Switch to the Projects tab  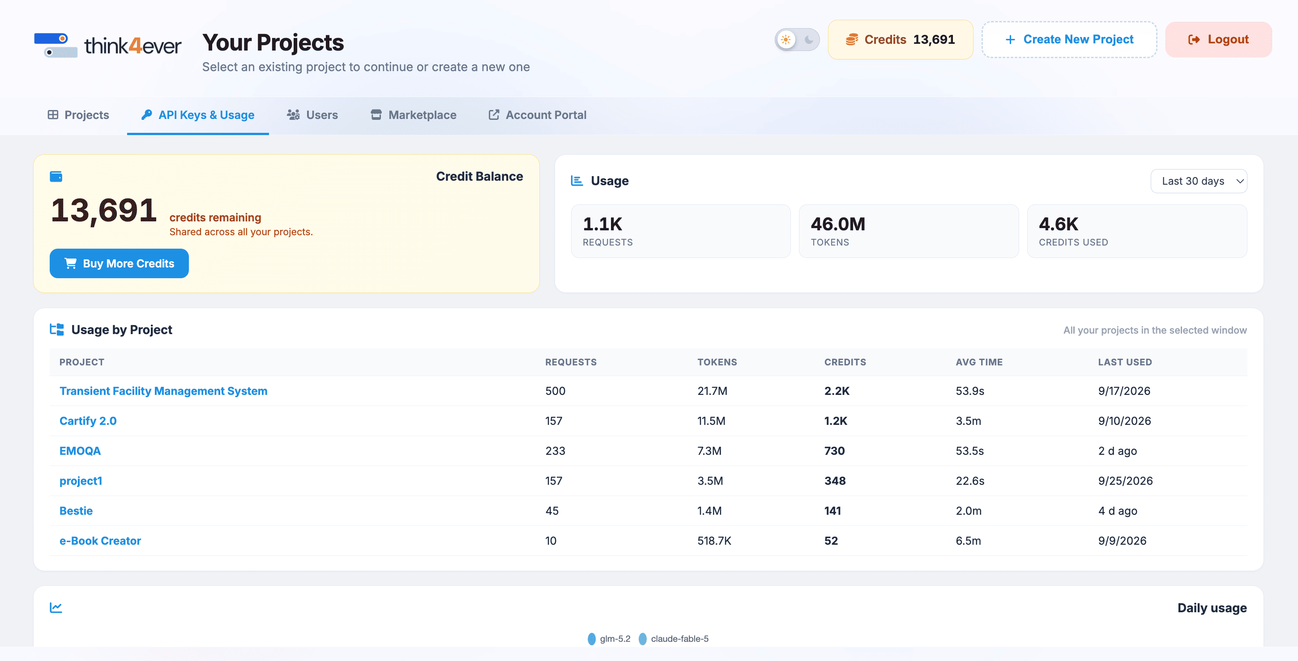tap(78, 115)
